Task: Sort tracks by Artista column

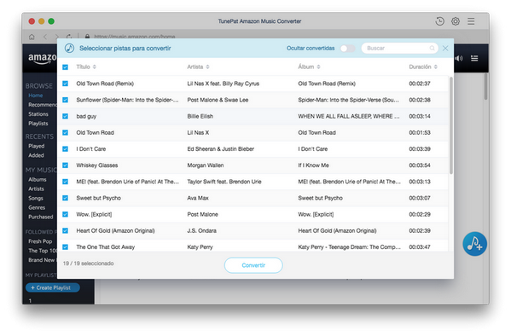Action: 198,67
